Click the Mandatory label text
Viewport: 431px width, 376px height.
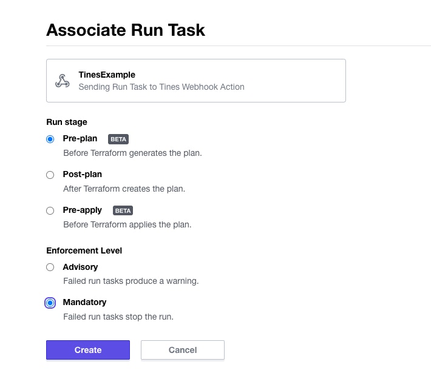84,302
